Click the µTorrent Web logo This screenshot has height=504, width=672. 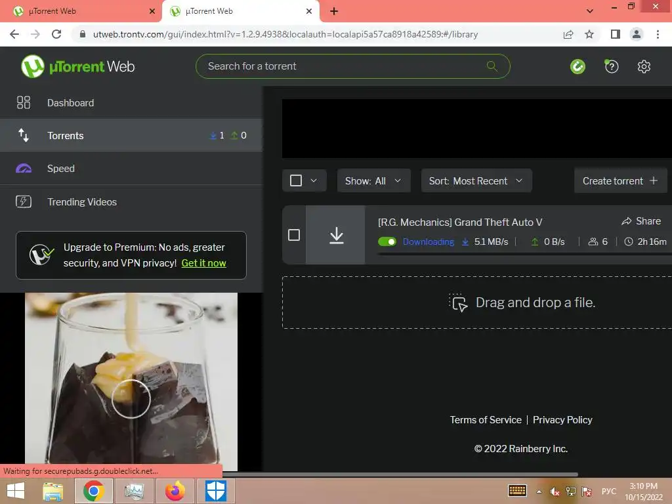pyautogui.click(x=78, y=66)
